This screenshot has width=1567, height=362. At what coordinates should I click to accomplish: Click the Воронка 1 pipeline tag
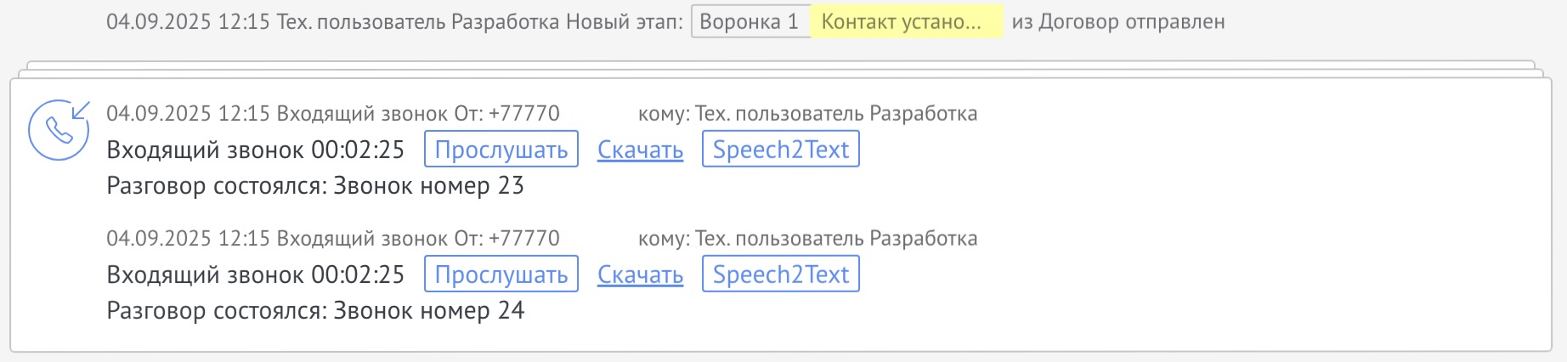[750, 22]
